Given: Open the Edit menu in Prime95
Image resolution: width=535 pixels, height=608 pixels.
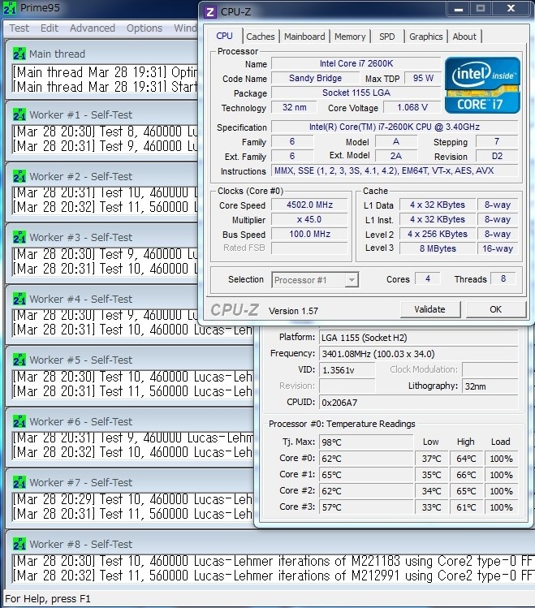Looking at the screenshot, I should tap(50, 28).
